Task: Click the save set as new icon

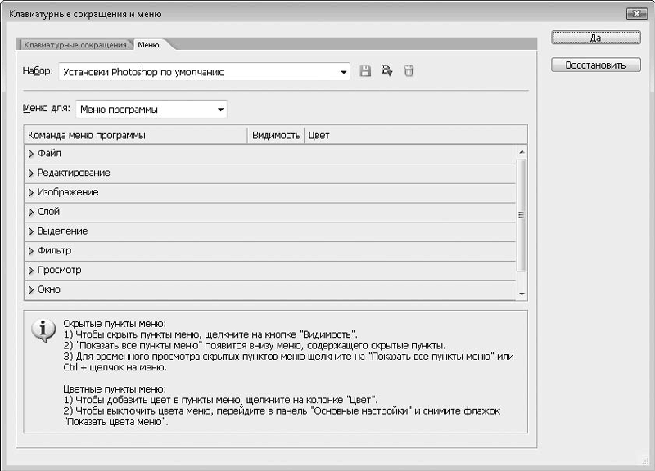Action: click(x=387, y=72)
